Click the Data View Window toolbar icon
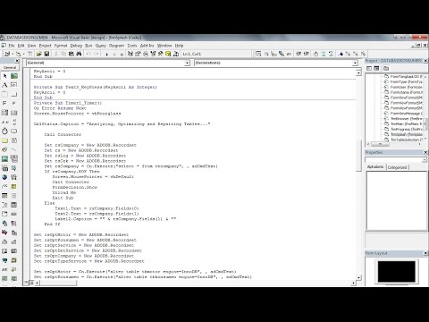Screen dimensions: 429x322 click(x=168, y=54)
